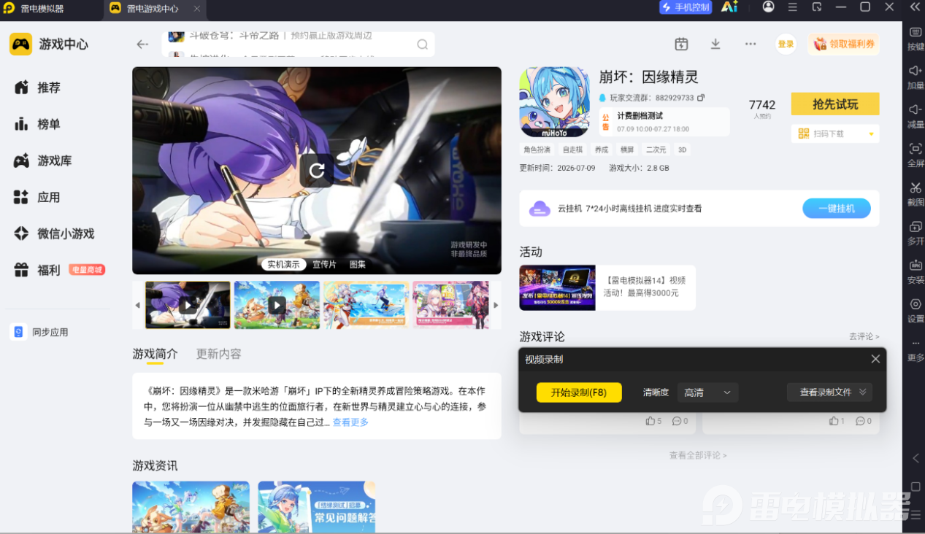
Task: Click the user account avatar icon
Action: pos(768,7)
